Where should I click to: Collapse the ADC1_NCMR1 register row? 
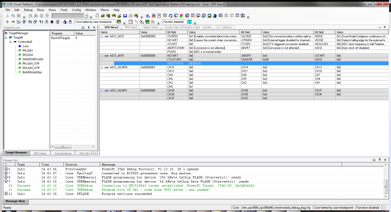point(102,91)
